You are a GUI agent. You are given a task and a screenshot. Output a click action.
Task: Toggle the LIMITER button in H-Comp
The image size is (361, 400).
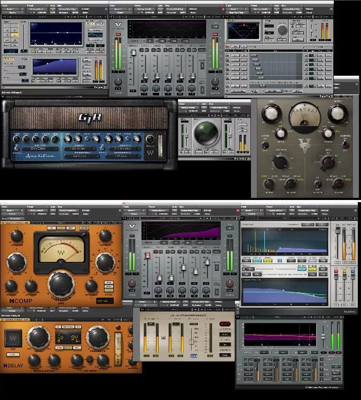84,228
